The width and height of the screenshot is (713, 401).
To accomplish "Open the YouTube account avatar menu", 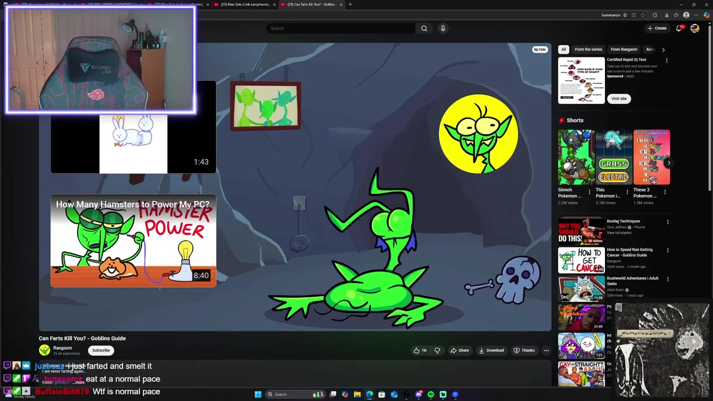I will (x=695, y=28).
